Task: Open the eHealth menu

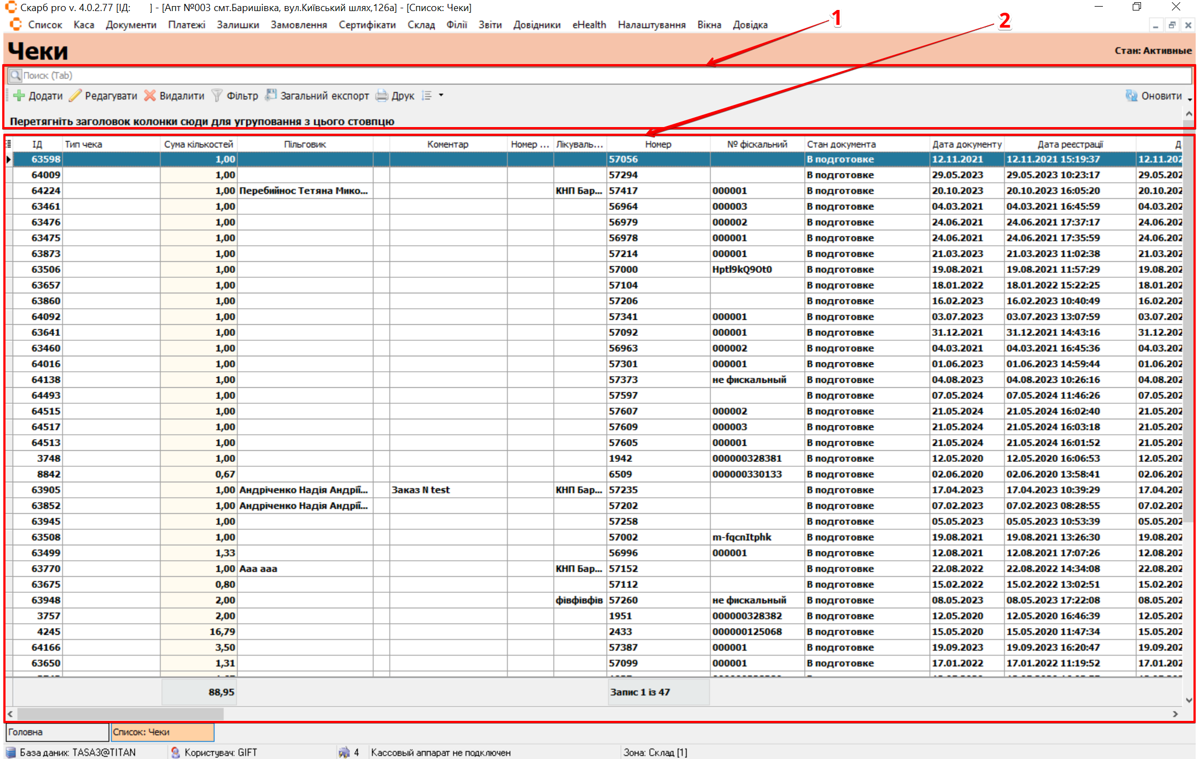Action: pyautogui.click(x=589, y=25)
